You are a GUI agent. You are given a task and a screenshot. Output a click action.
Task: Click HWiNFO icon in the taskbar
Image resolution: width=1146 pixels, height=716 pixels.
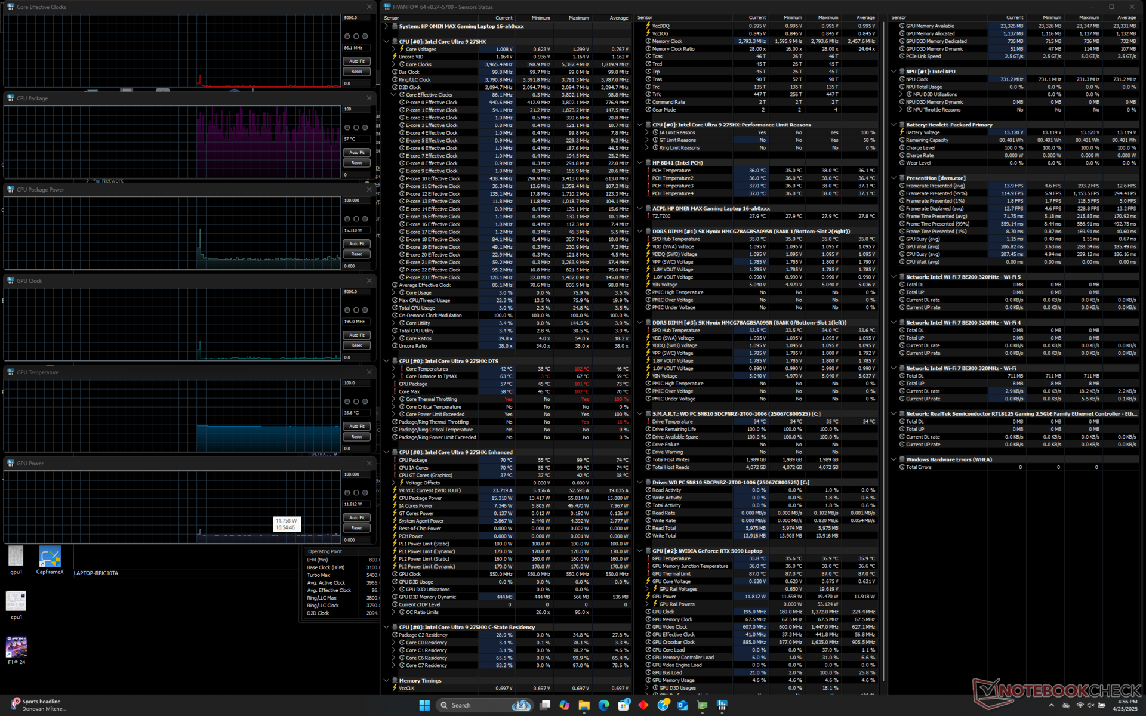point(722,705)
